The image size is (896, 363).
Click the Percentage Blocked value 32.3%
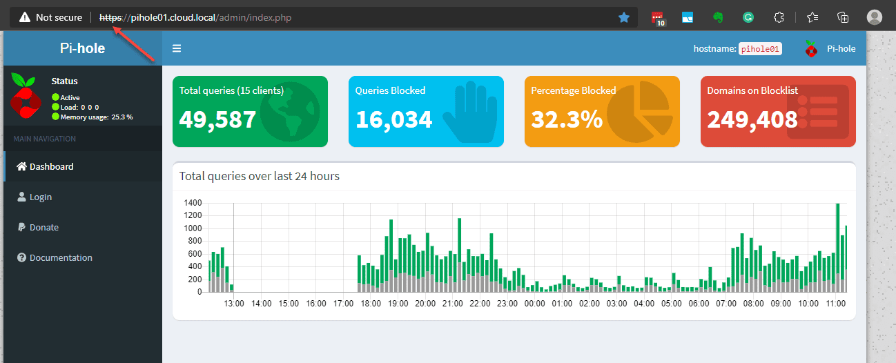[x=567, y=119]
